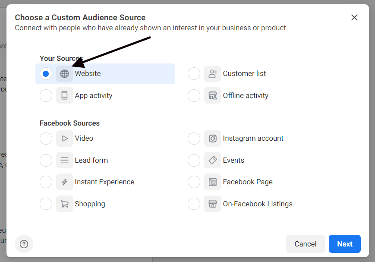Select the Website globe icon
The width and height of the screenshot is (375, 262).
[x=64, y=73]
